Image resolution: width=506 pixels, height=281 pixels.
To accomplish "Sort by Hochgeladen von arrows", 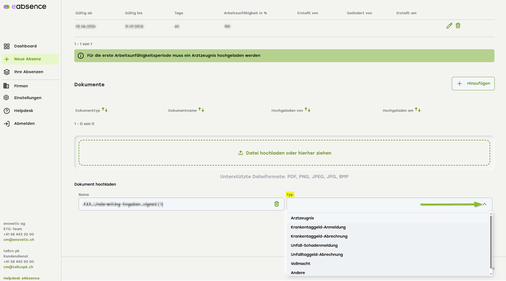I will [307, 110].
